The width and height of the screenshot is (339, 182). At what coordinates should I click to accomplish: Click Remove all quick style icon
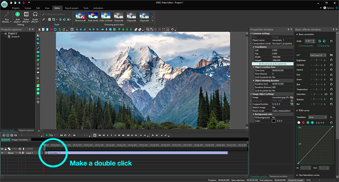pos(80,16)
